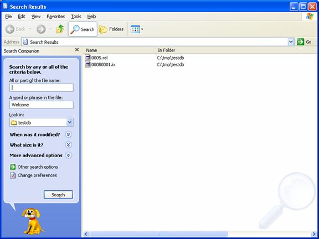Select the 0005.rel file icon
The height and width of the screenshot is (239, 319).
click(88, 58)
